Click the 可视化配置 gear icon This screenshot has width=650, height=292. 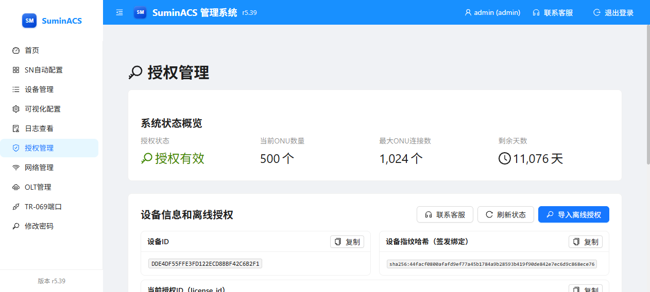point(16,109)
